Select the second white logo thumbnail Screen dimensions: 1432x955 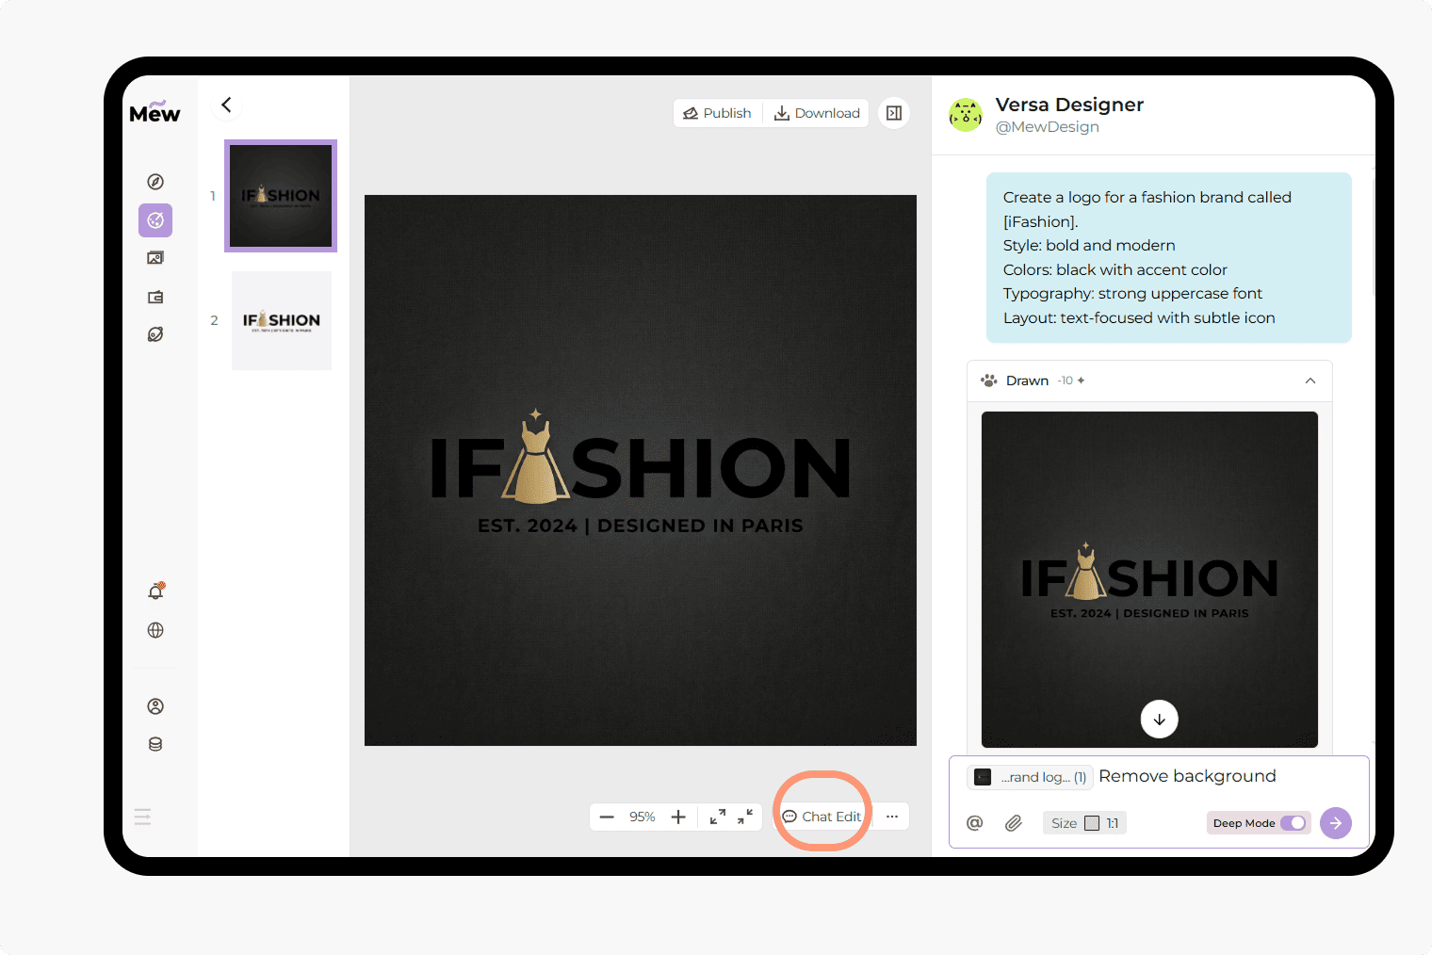click(x=282, y=320)
